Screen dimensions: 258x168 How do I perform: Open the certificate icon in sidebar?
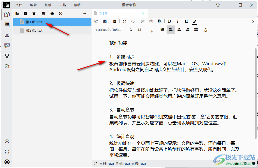[7, 45]
